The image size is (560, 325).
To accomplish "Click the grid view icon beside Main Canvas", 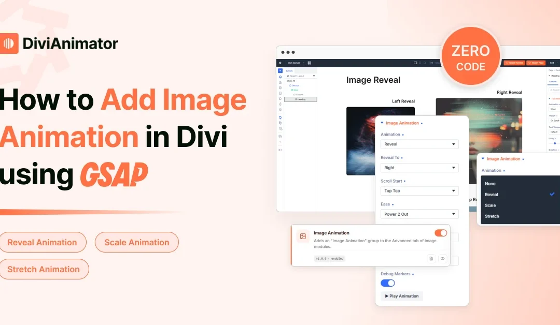I will pyautogui.click(x=309, y=63).
